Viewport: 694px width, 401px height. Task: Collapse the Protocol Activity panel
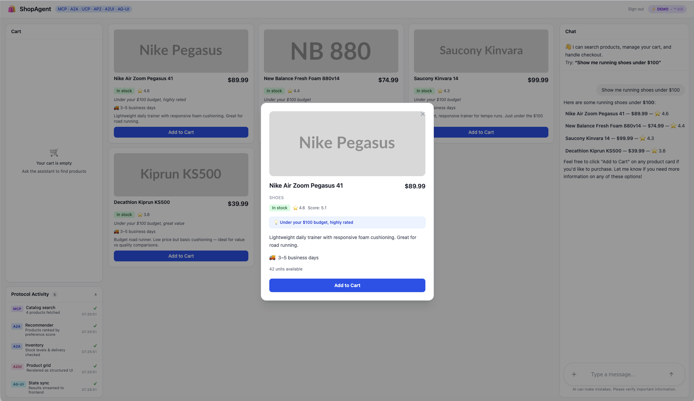[x=95, y=294]
